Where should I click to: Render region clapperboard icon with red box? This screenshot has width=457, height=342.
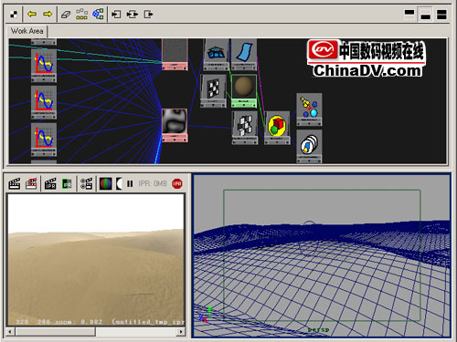click(31, 183)
